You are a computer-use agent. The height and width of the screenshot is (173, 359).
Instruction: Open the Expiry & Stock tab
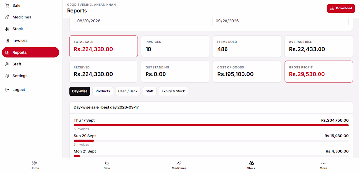click(173, 91)
